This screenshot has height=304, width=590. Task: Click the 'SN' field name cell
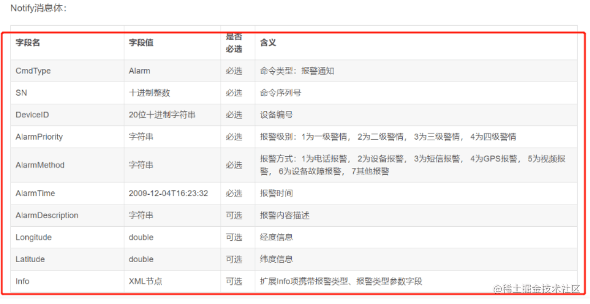click(x=21, y=92)
